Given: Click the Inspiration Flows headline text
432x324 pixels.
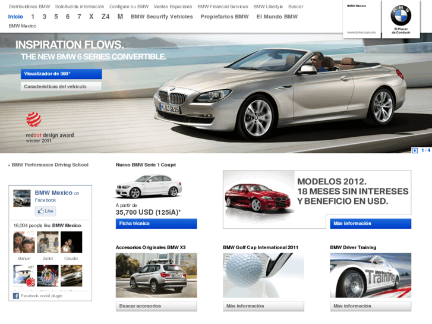Looking at the screenshot, I should (70, 45).
